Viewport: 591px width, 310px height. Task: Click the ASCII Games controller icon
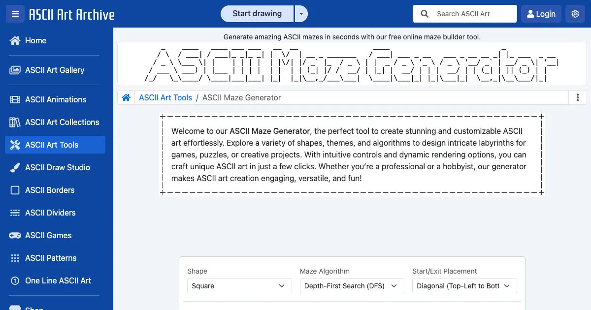coord(15,235)
